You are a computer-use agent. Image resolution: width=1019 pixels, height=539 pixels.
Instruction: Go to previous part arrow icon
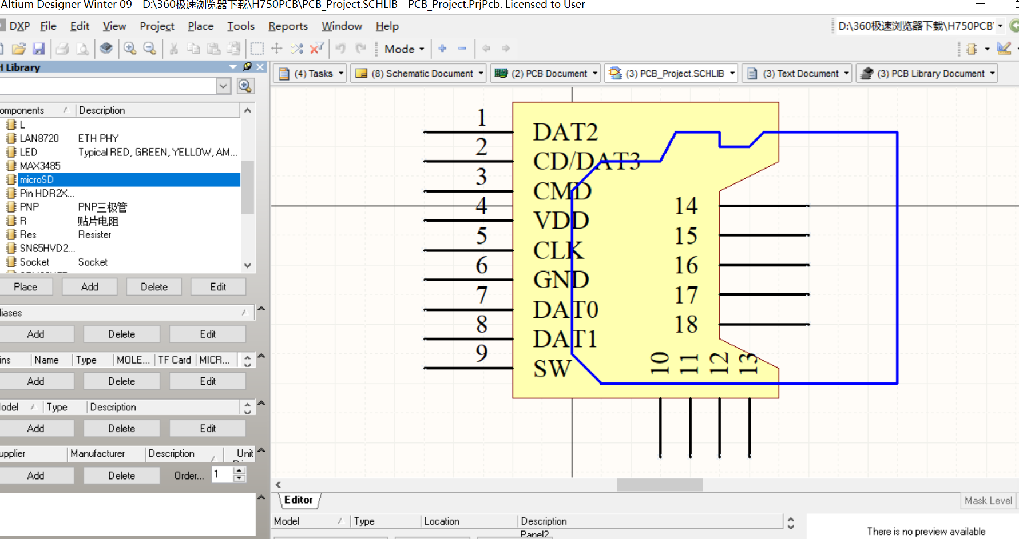(486, 49)
